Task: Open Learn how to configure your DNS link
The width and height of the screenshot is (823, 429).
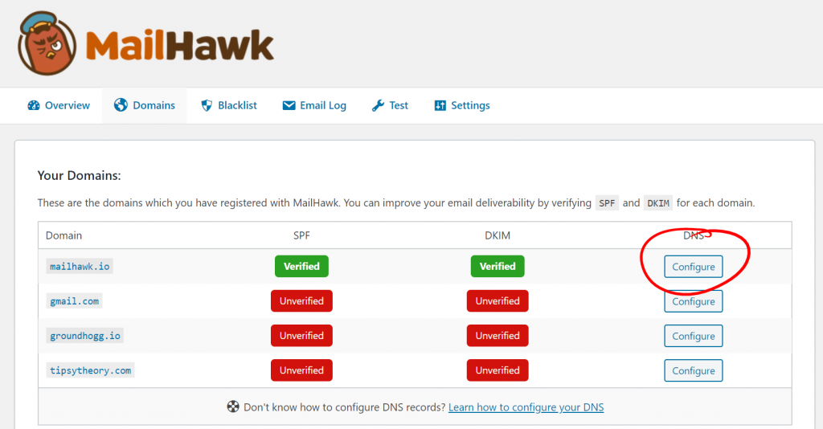Action: [x=526, y=407]
